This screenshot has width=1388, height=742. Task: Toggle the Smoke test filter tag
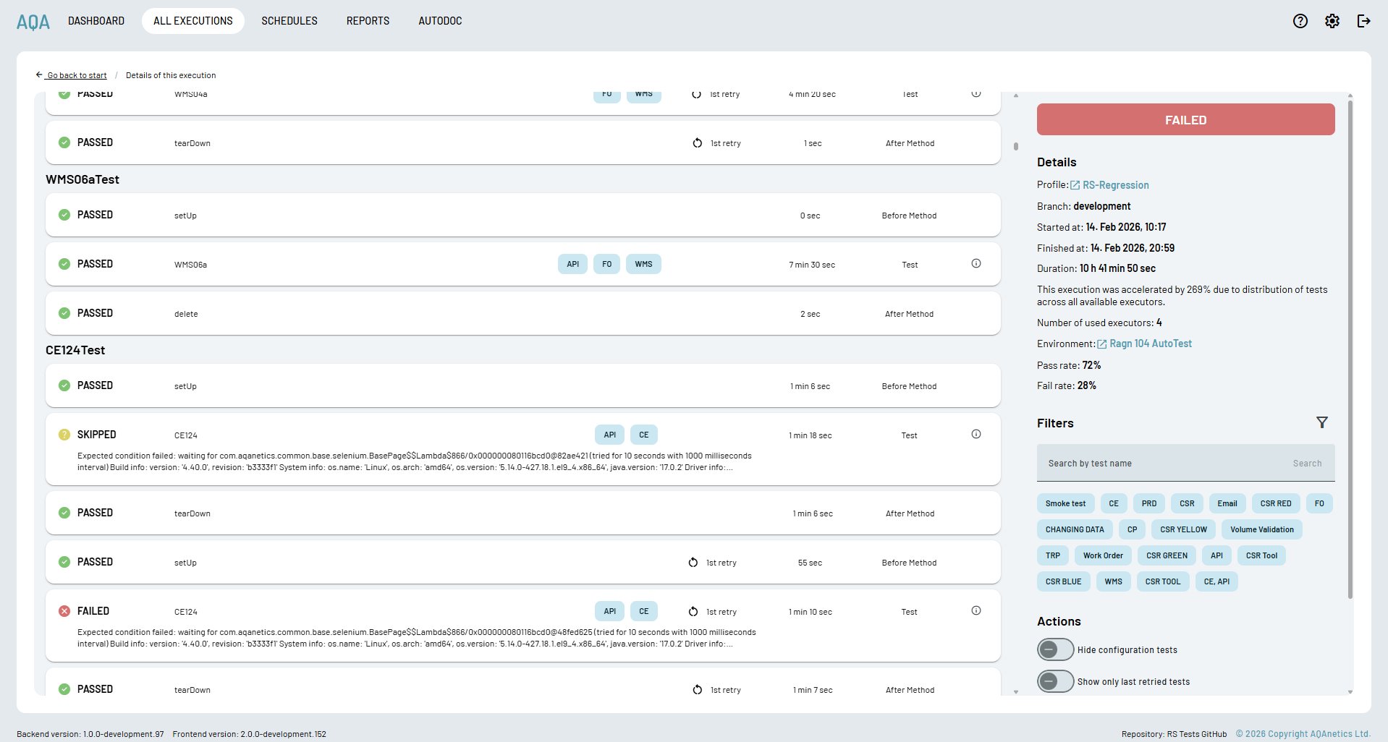[x=1065, y=503]
